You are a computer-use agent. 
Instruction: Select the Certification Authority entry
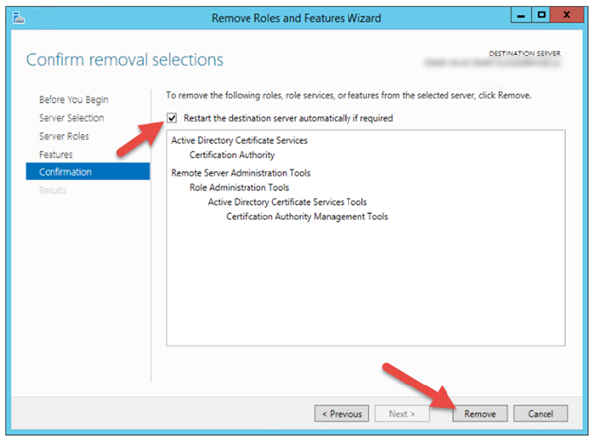point(233,155)
